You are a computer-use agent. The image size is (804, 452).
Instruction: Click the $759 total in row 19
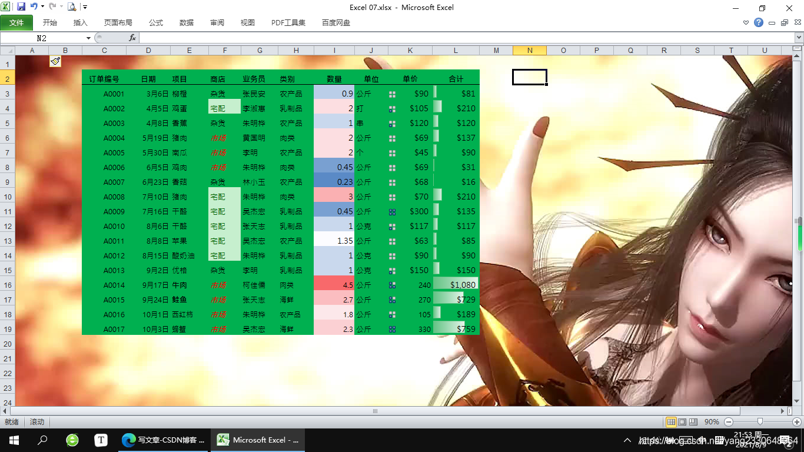tap(456, 329)
